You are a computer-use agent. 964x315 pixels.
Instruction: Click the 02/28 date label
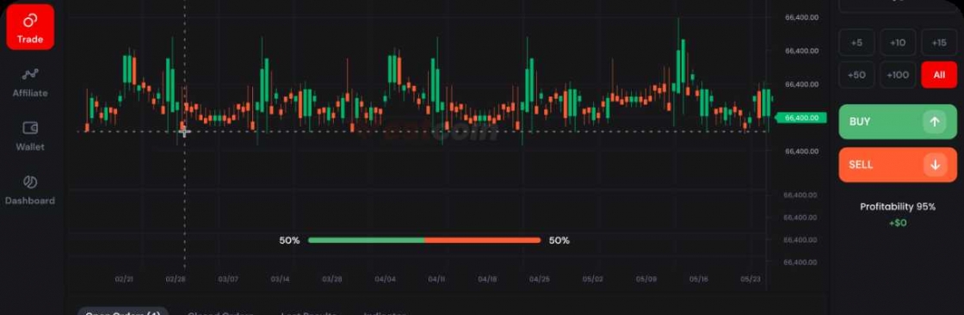(x=176, y=280)
